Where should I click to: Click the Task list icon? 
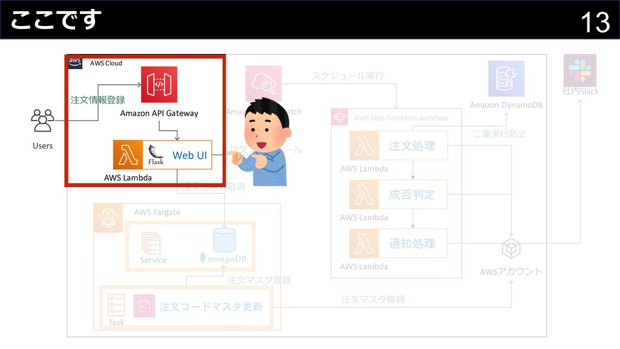click(116, 305)
